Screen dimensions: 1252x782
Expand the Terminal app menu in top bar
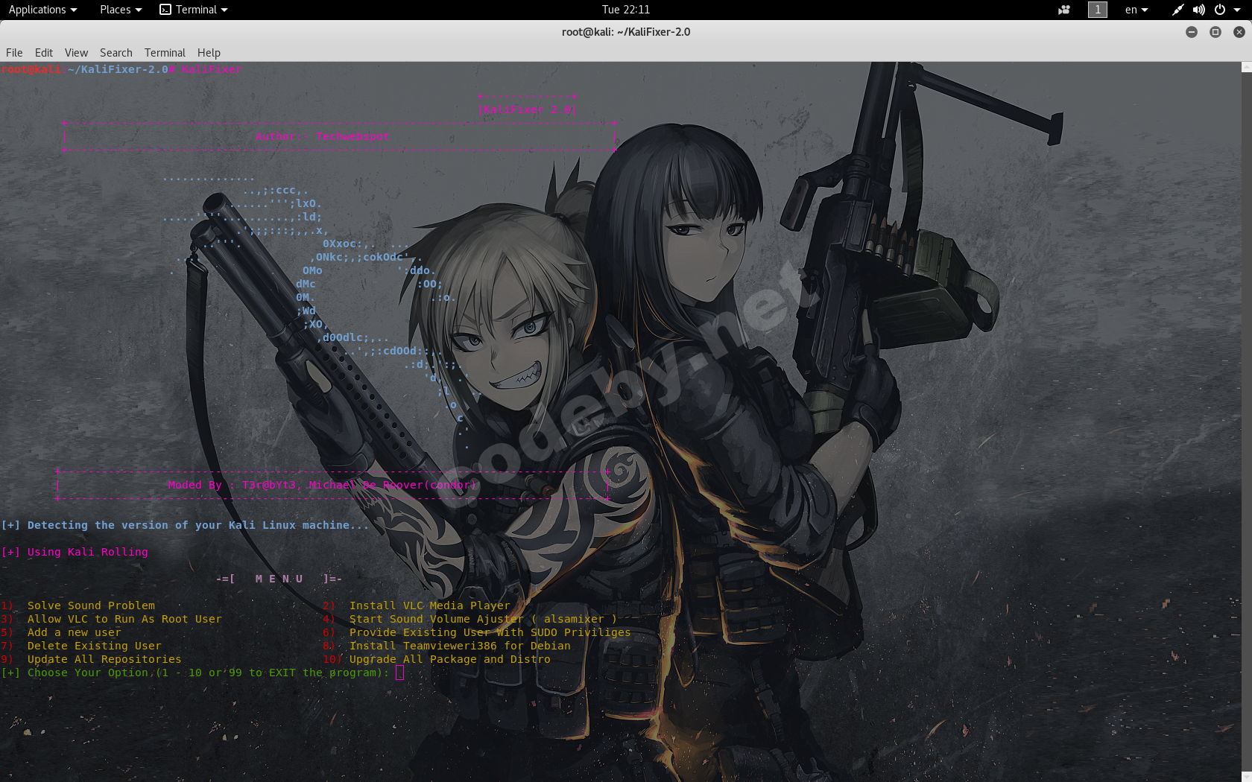[x=194, y=10]
